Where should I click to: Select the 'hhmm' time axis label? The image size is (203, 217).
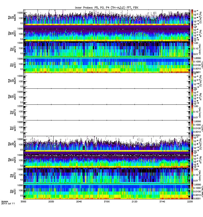(5, 202)
